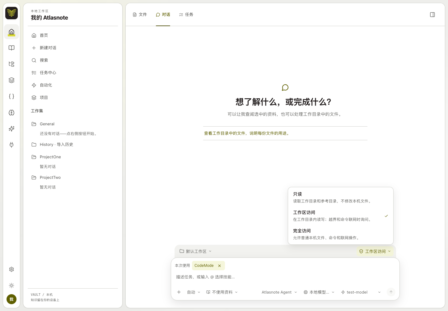Open the brain icon in sidebar
The width and height of the screenshot is (448, 311).
[12, 113]
